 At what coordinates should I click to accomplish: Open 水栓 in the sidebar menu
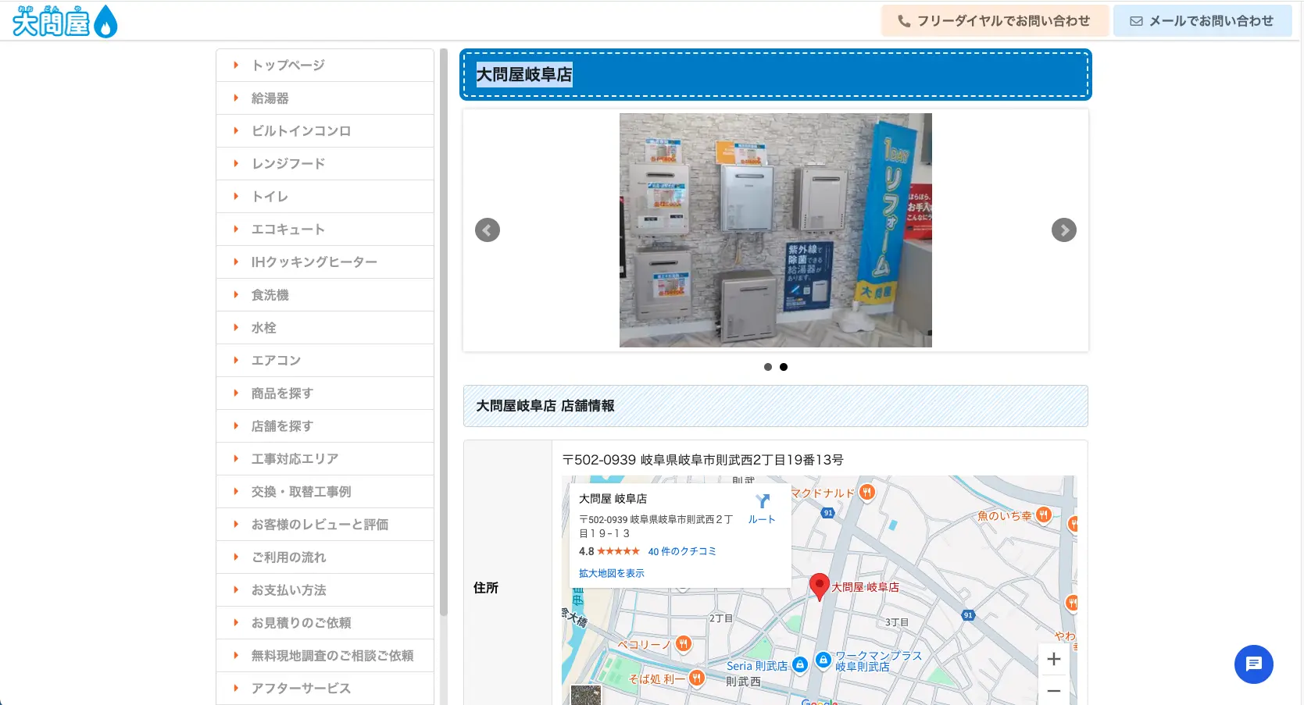point(325,328)
